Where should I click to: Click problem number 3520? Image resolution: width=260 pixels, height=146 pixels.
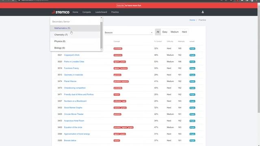click(x=60, y=62)
